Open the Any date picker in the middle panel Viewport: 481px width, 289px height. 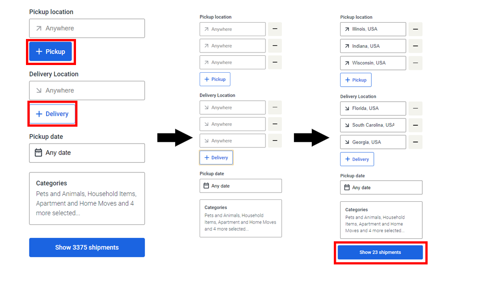[x=240, y=186]
